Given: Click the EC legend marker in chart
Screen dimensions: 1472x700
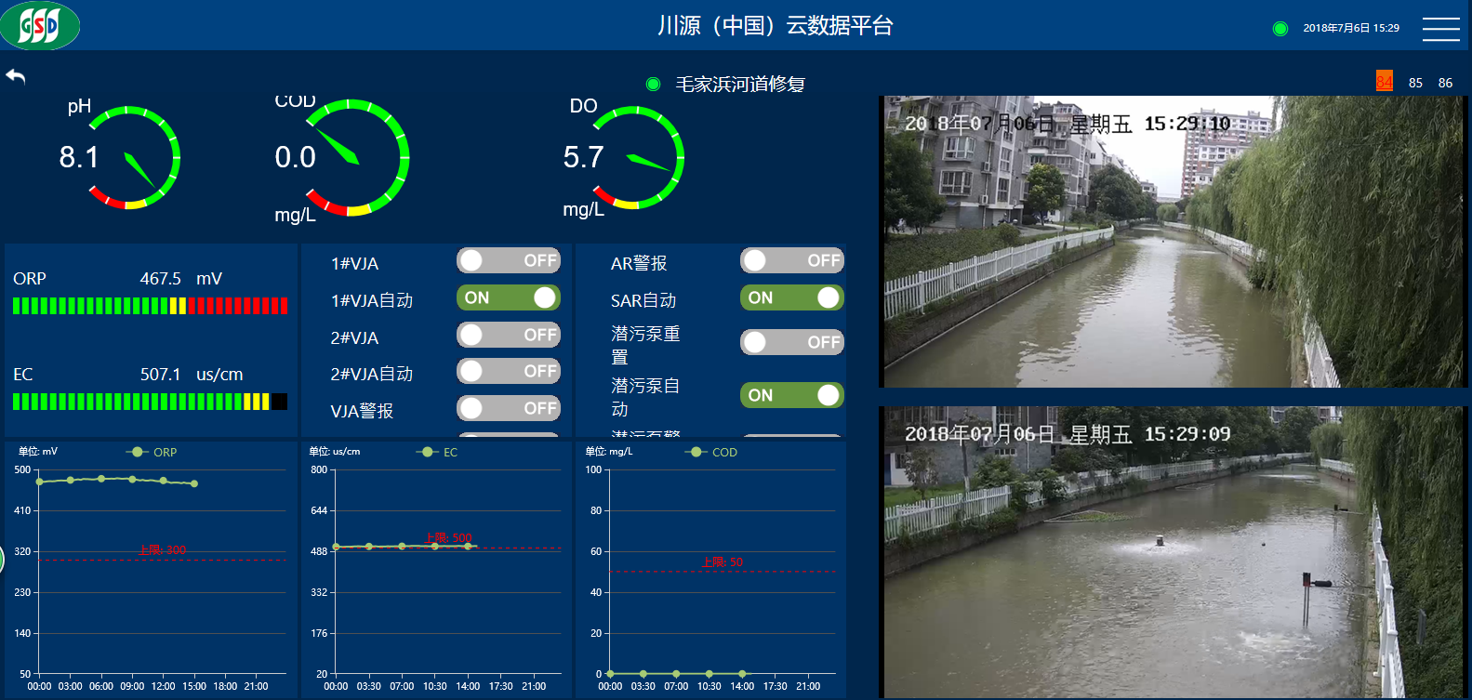Looking at the screenshot, I should pyautogui.click(x=428, y=452).
